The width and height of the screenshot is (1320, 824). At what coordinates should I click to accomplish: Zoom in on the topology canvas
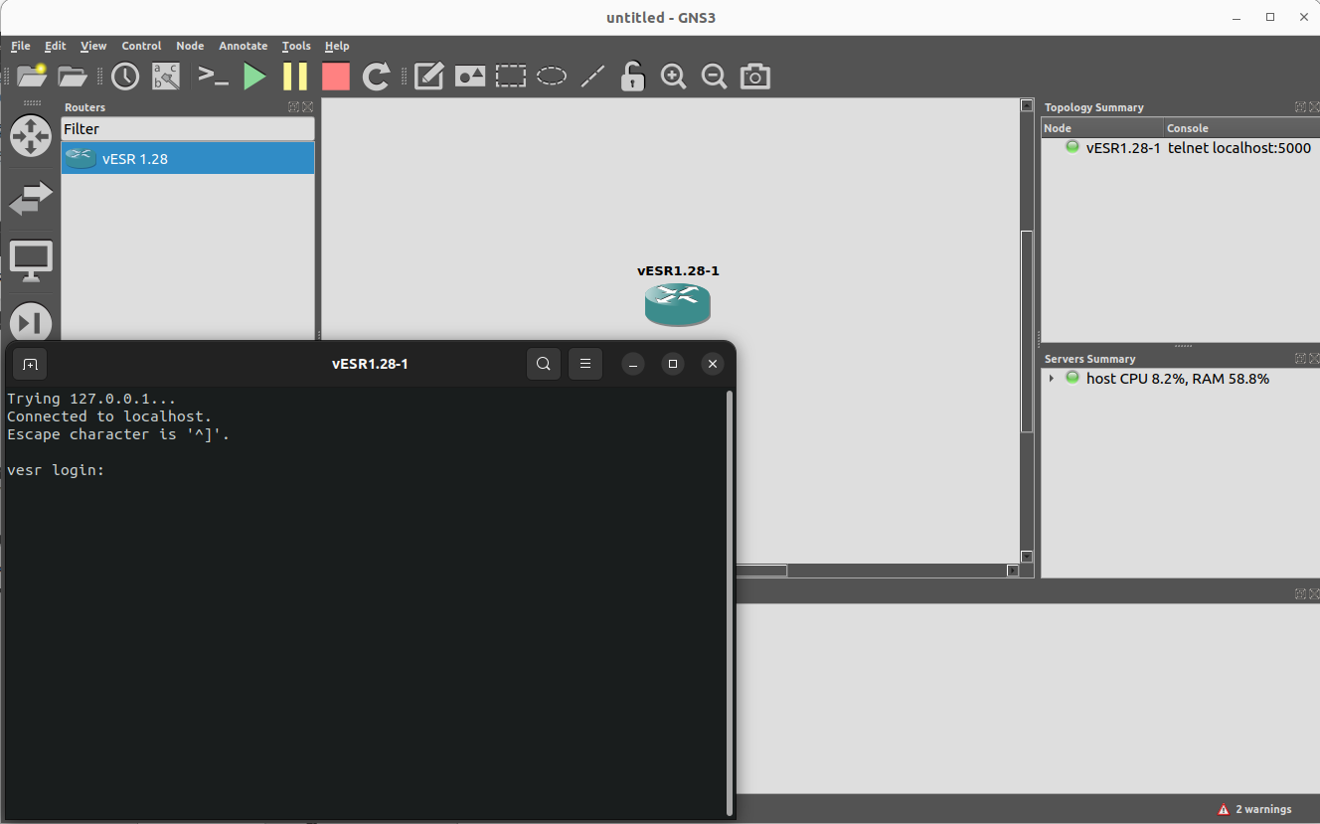click(674, 76)
